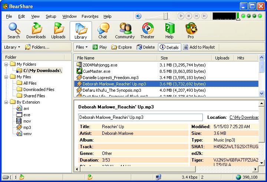Open the C:\My Download location link
This screenshot has width=267, height=182.
(244, 117)
